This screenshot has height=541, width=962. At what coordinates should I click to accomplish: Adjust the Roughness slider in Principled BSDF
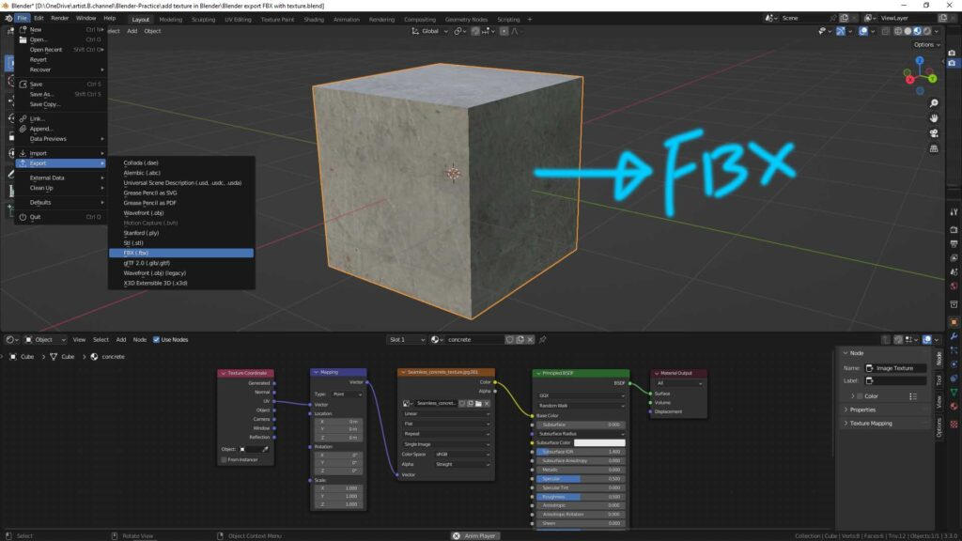tap(581, 497)
